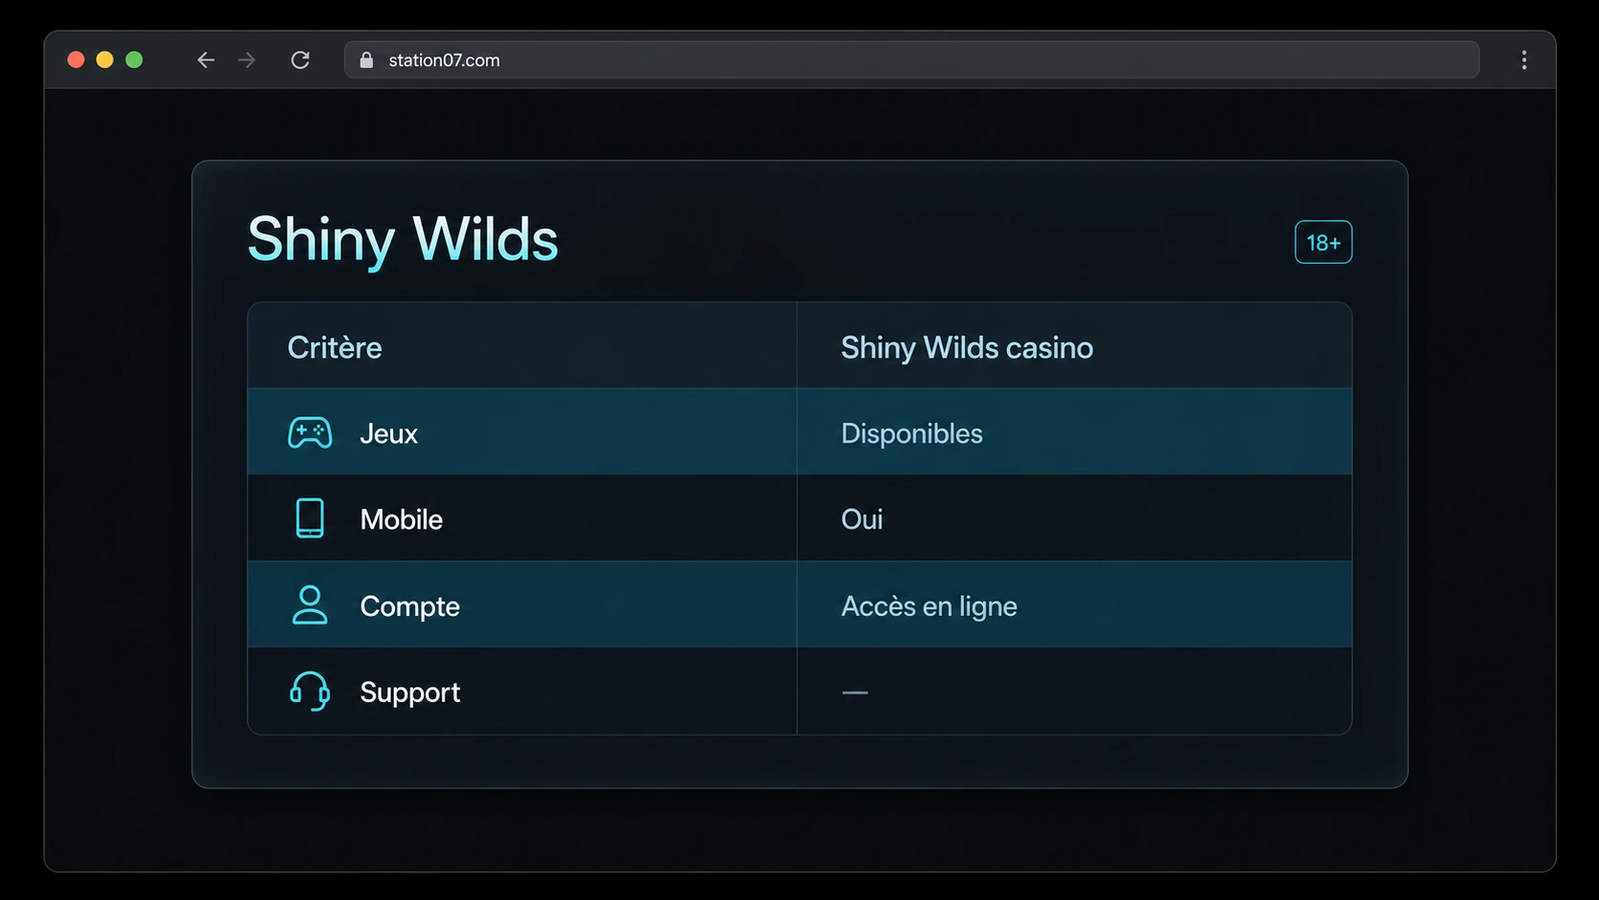
Task: Select the Compte row label
Action: click(410, 606)
